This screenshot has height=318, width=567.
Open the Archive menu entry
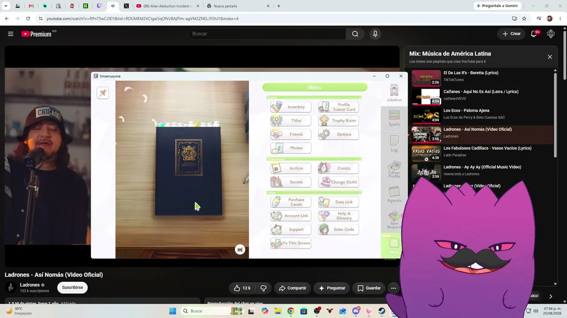(x=291, y=168)
